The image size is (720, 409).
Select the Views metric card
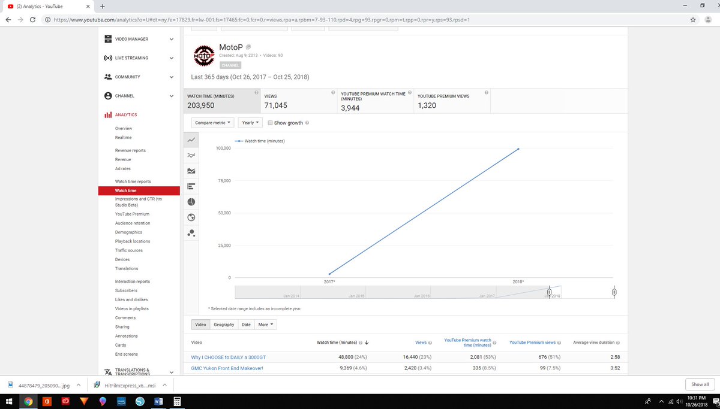click(x=298, y=101)
